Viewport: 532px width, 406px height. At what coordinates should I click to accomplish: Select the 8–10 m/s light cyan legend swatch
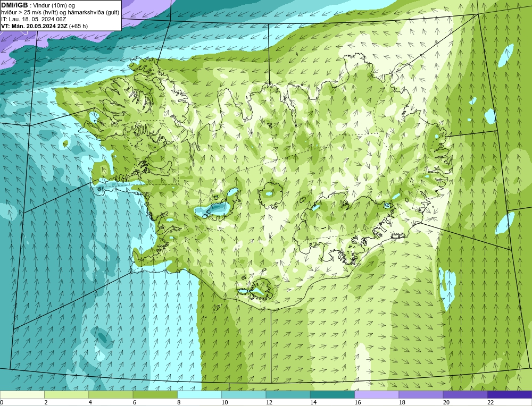[x=199, y=394]
